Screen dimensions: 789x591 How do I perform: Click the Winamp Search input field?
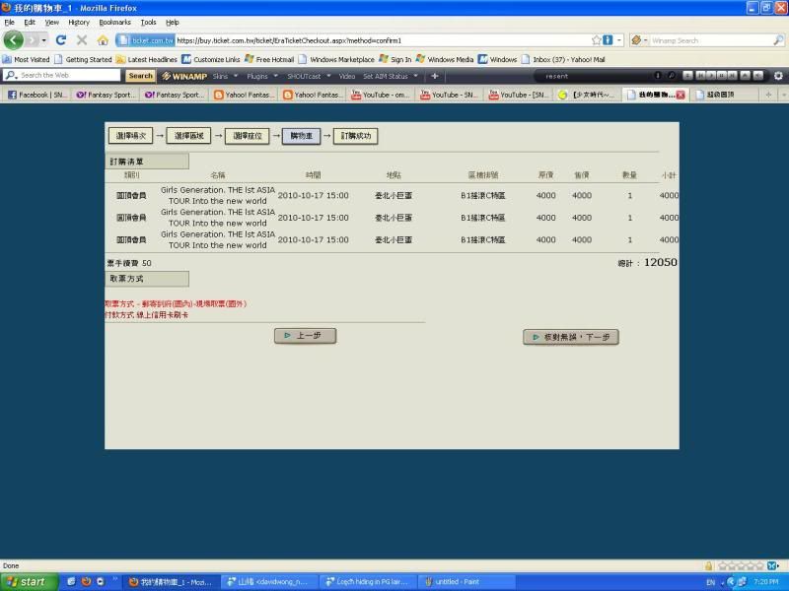tap(710, 40)
